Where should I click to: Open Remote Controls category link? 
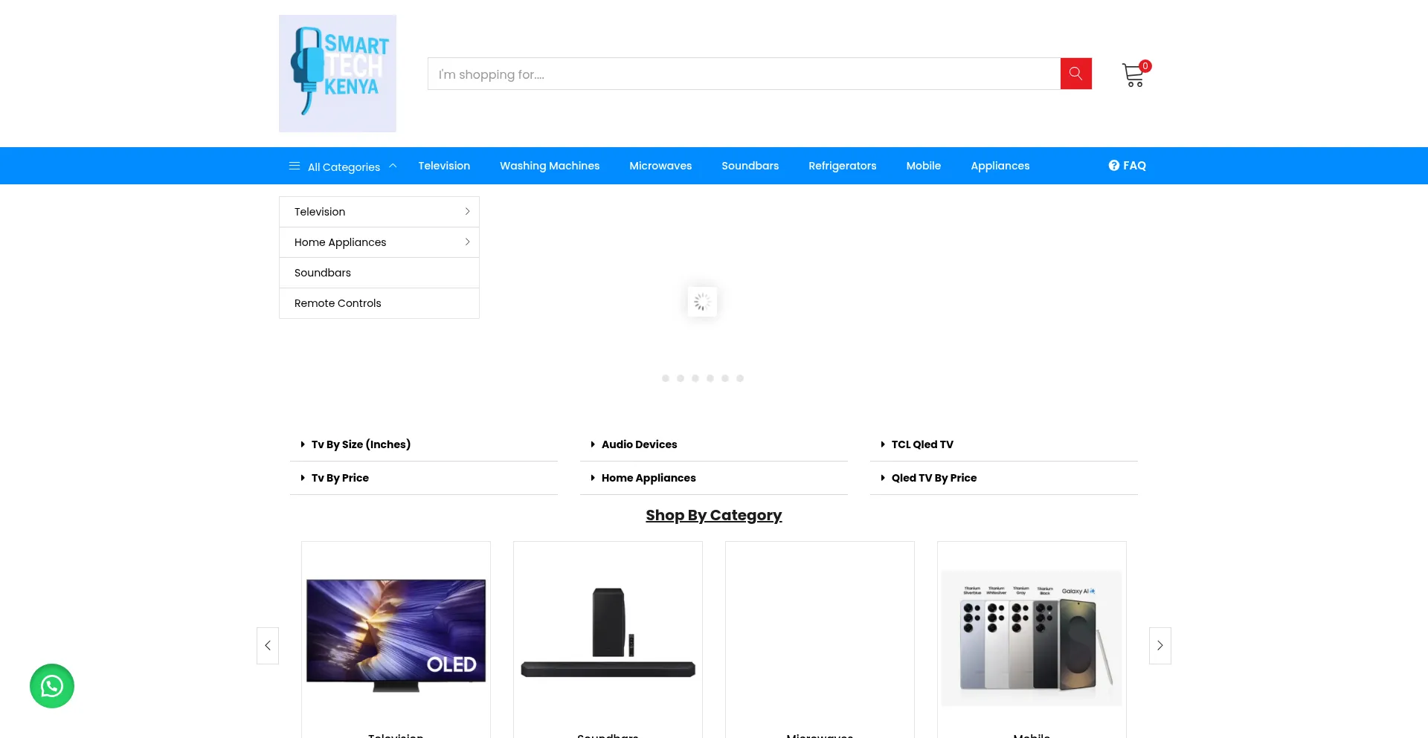(338, 303)
